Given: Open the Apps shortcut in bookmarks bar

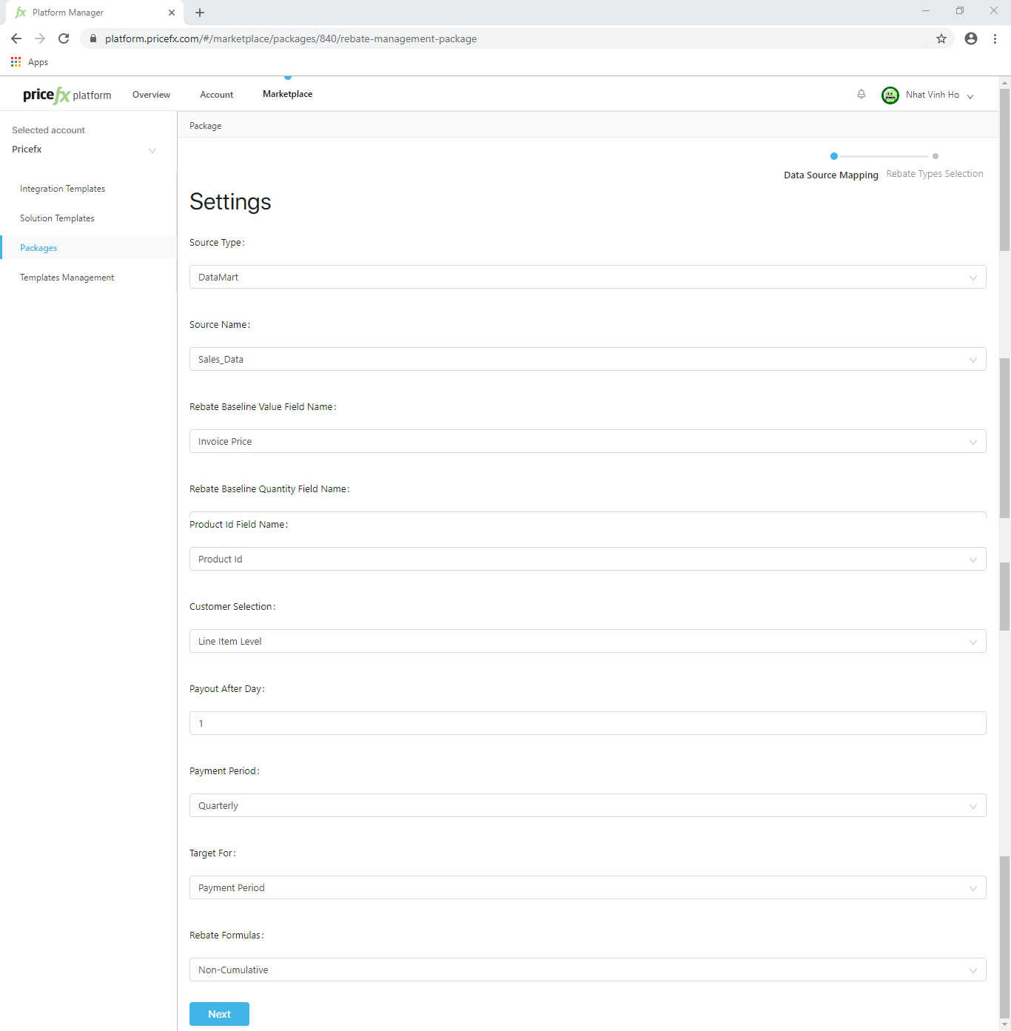Looking at the screenshot, I should 30,62.
